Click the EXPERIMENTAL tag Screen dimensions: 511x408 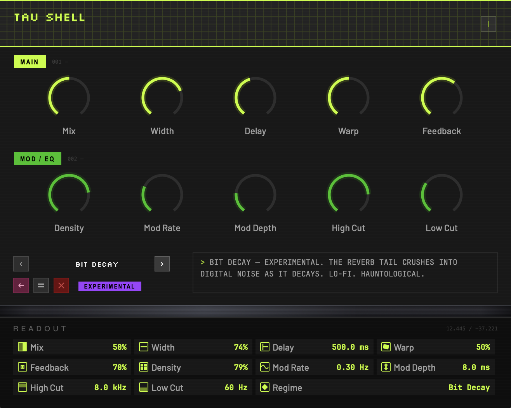click(x=110, y=286)
